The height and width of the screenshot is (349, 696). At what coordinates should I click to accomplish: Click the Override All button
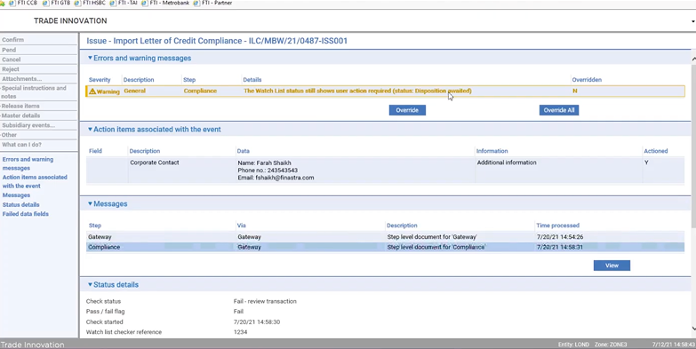tap(559, 110)
